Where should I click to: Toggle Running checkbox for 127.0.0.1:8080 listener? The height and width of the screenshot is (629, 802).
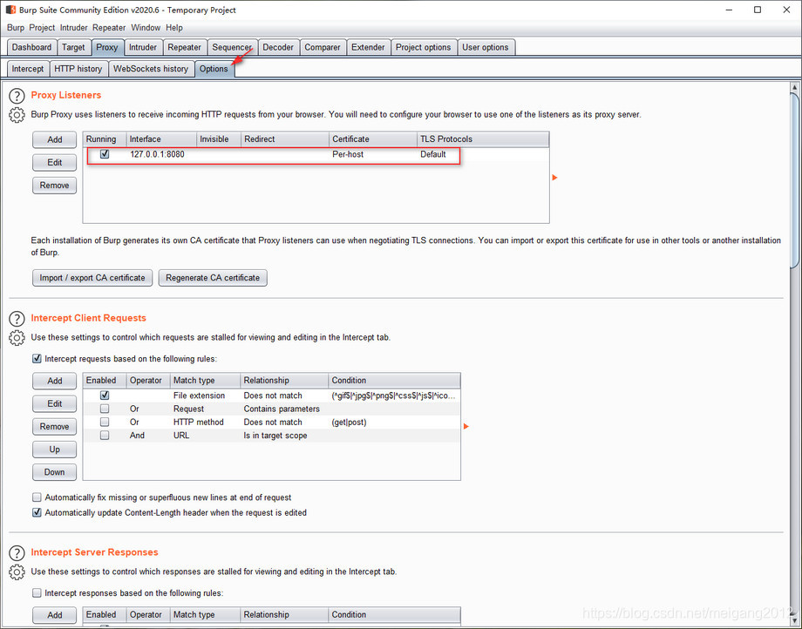[x=105, y=154]
